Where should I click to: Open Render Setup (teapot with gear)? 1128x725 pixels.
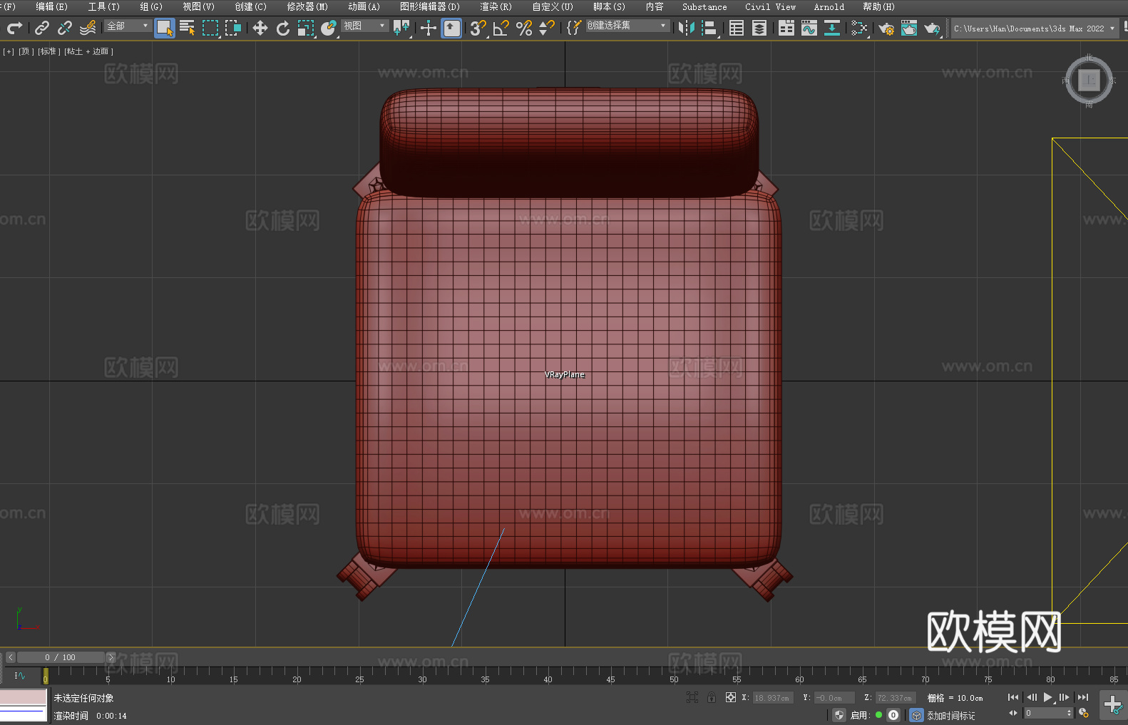point(886,28)
